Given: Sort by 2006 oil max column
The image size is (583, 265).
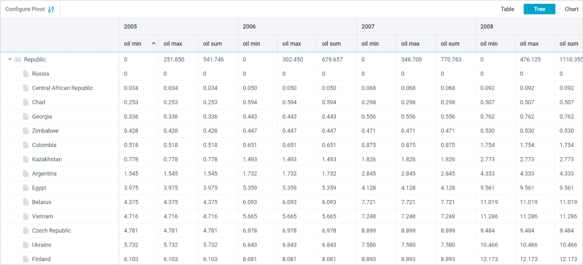Looking at the screenshot, I should click(x=291, y=44).
